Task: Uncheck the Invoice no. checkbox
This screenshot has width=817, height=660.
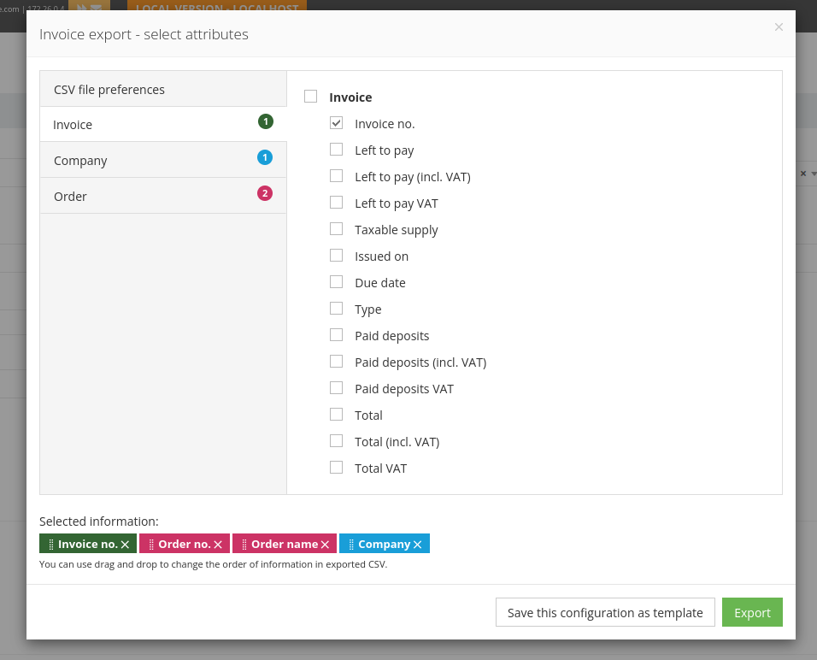Action: [336, 122]
